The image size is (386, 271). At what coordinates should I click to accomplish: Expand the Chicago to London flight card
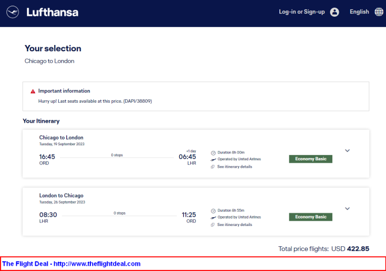point(347,150)
